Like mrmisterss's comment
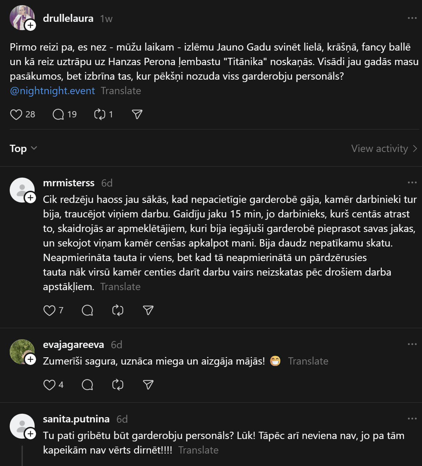 (49, 311)
